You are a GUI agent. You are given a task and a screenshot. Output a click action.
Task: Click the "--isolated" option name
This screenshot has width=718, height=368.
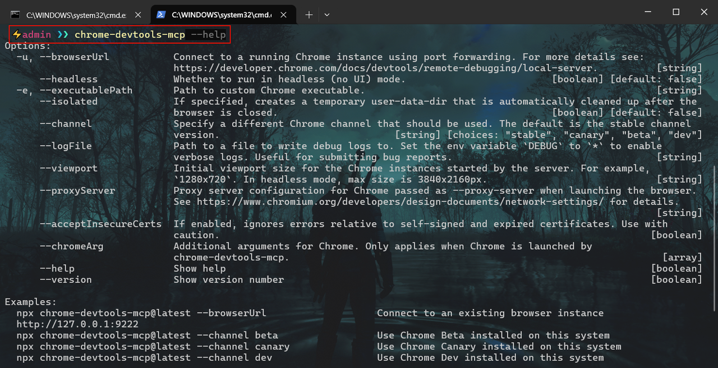[x=68, y=102]
